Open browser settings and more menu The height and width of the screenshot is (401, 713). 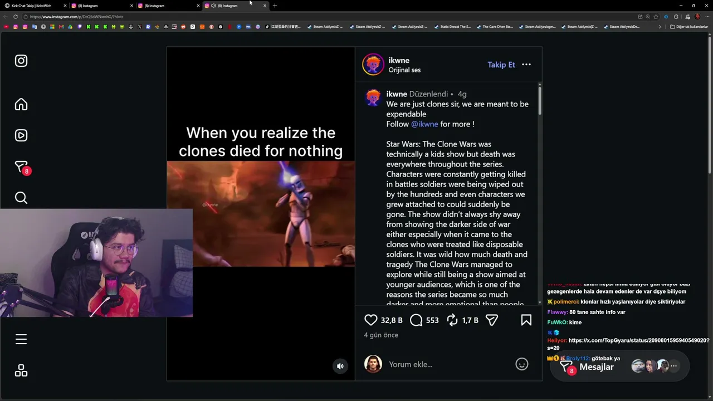[707, 17]
